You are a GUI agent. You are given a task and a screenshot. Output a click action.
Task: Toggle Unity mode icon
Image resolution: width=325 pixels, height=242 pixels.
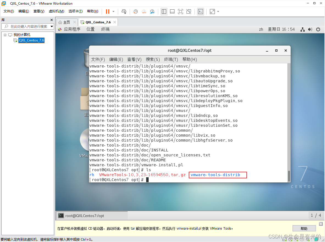click(x=189, y=12)
